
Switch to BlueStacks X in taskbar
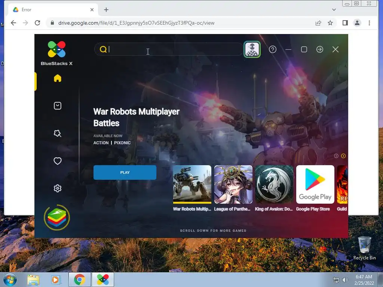(x=103, y=280)
